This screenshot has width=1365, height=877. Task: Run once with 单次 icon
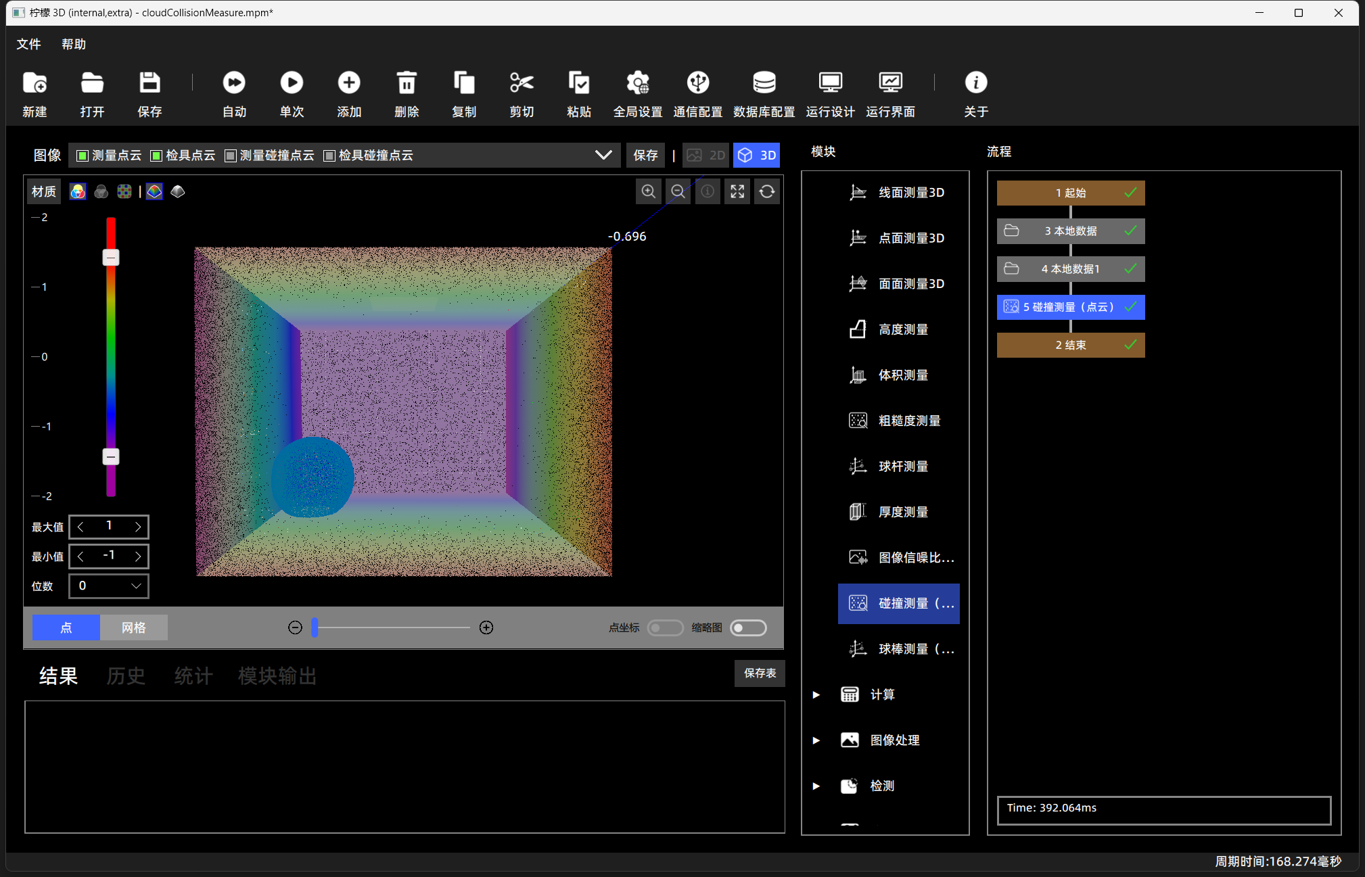[x=292, y=82]
